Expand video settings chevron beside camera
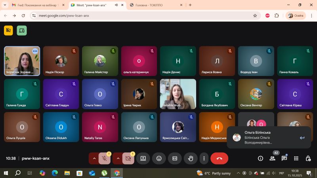Image resolution: width=317 pixels, height=178 pixels. pos(118,158)
